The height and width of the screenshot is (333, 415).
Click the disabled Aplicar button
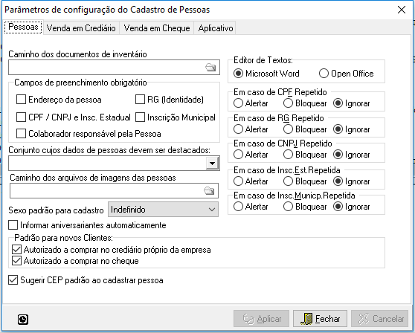[x=261, y=319]
